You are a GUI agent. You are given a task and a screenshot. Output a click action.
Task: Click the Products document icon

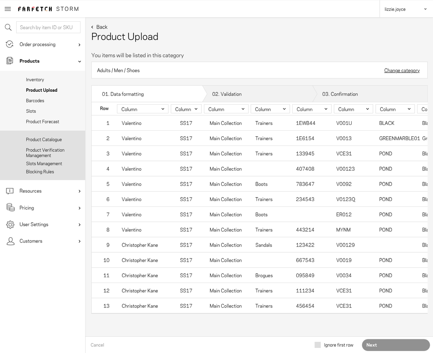10,61
